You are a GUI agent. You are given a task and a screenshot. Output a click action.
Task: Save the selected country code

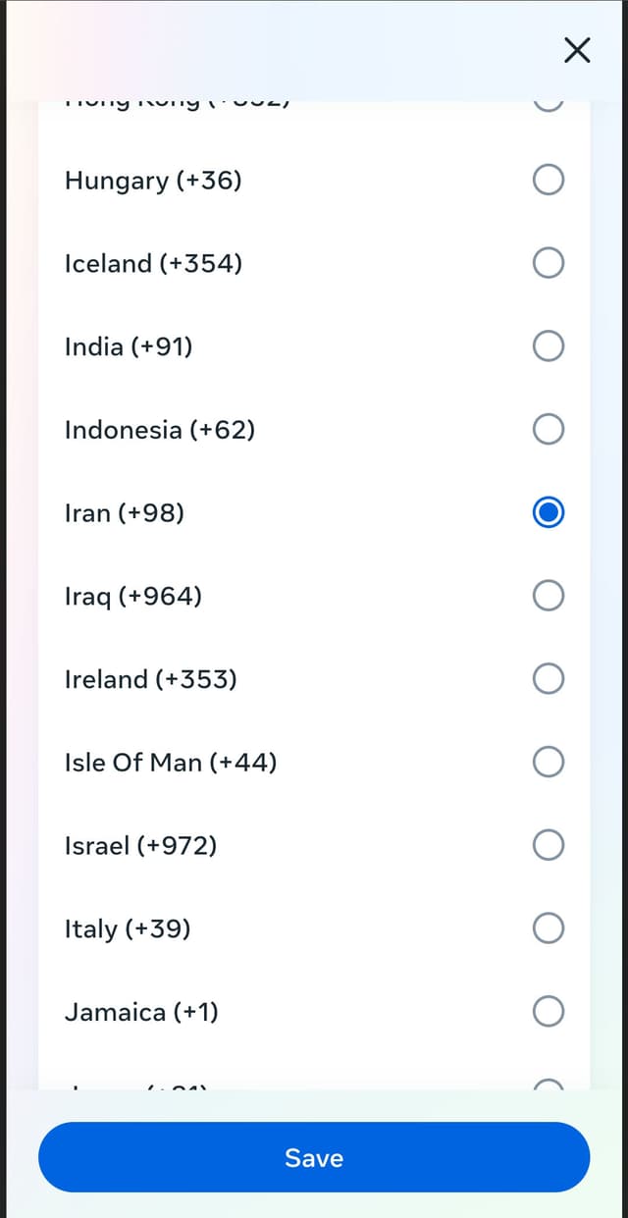tap(314, 1157)
